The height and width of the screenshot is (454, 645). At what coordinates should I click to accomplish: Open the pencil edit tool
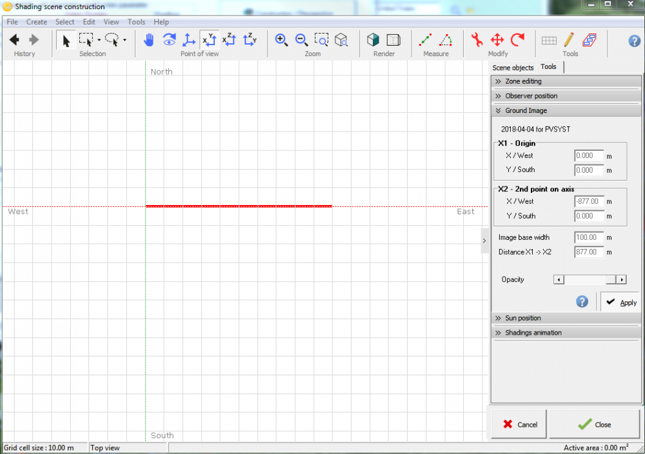click(569, 40)
